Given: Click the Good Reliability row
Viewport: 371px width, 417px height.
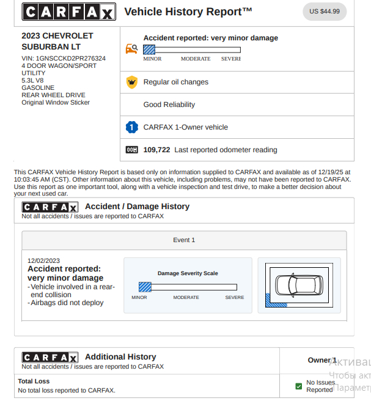Looking at the screenshot, I should coord(169,105).
